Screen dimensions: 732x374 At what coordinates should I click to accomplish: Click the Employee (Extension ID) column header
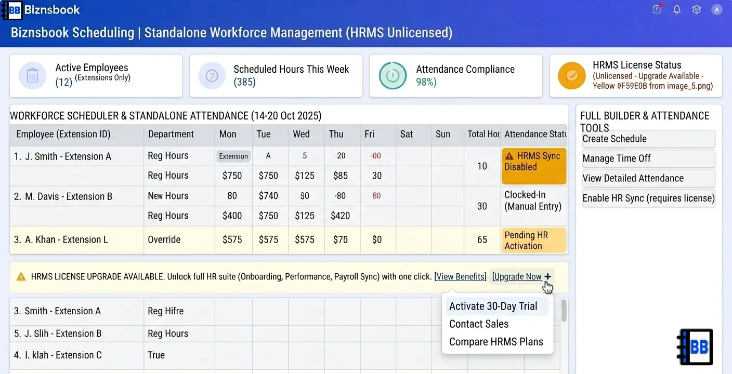click(76, 134)
